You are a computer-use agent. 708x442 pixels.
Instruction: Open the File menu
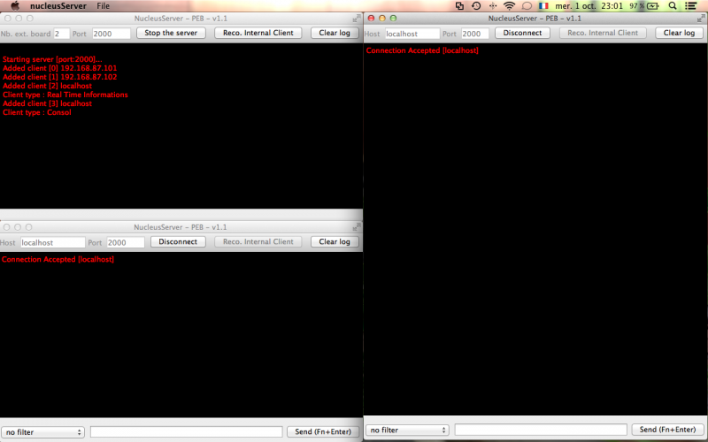(103, 6)
